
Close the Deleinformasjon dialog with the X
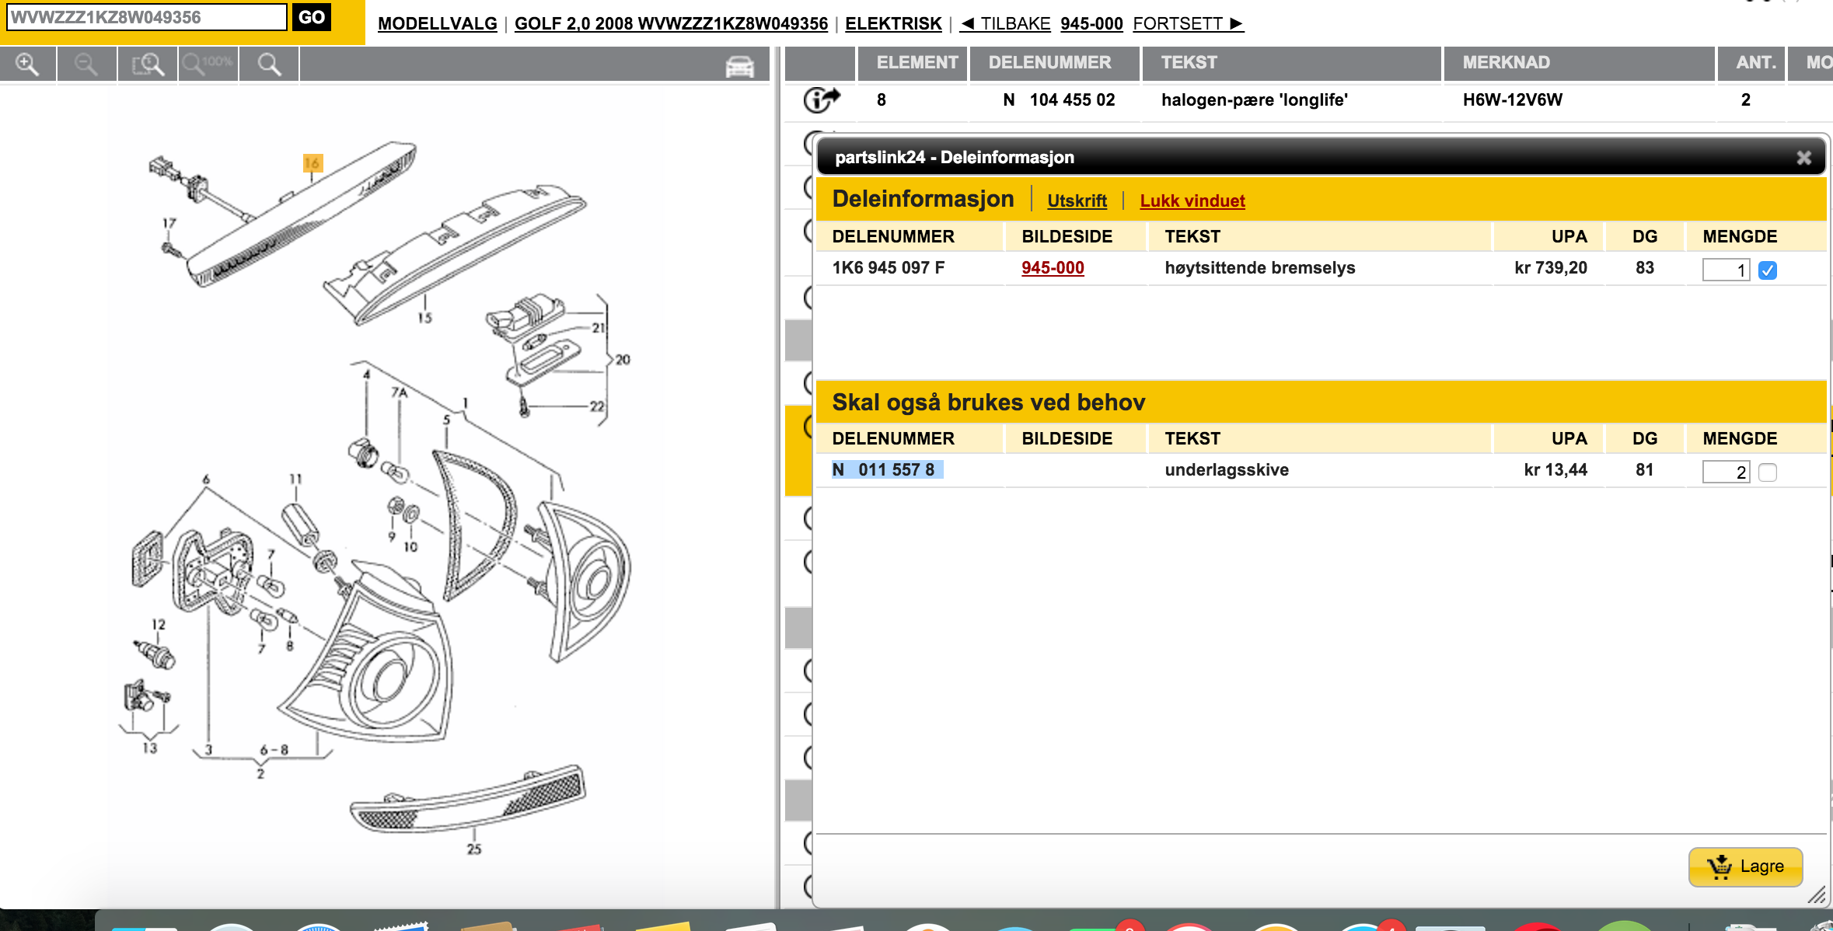[1803, 158]
